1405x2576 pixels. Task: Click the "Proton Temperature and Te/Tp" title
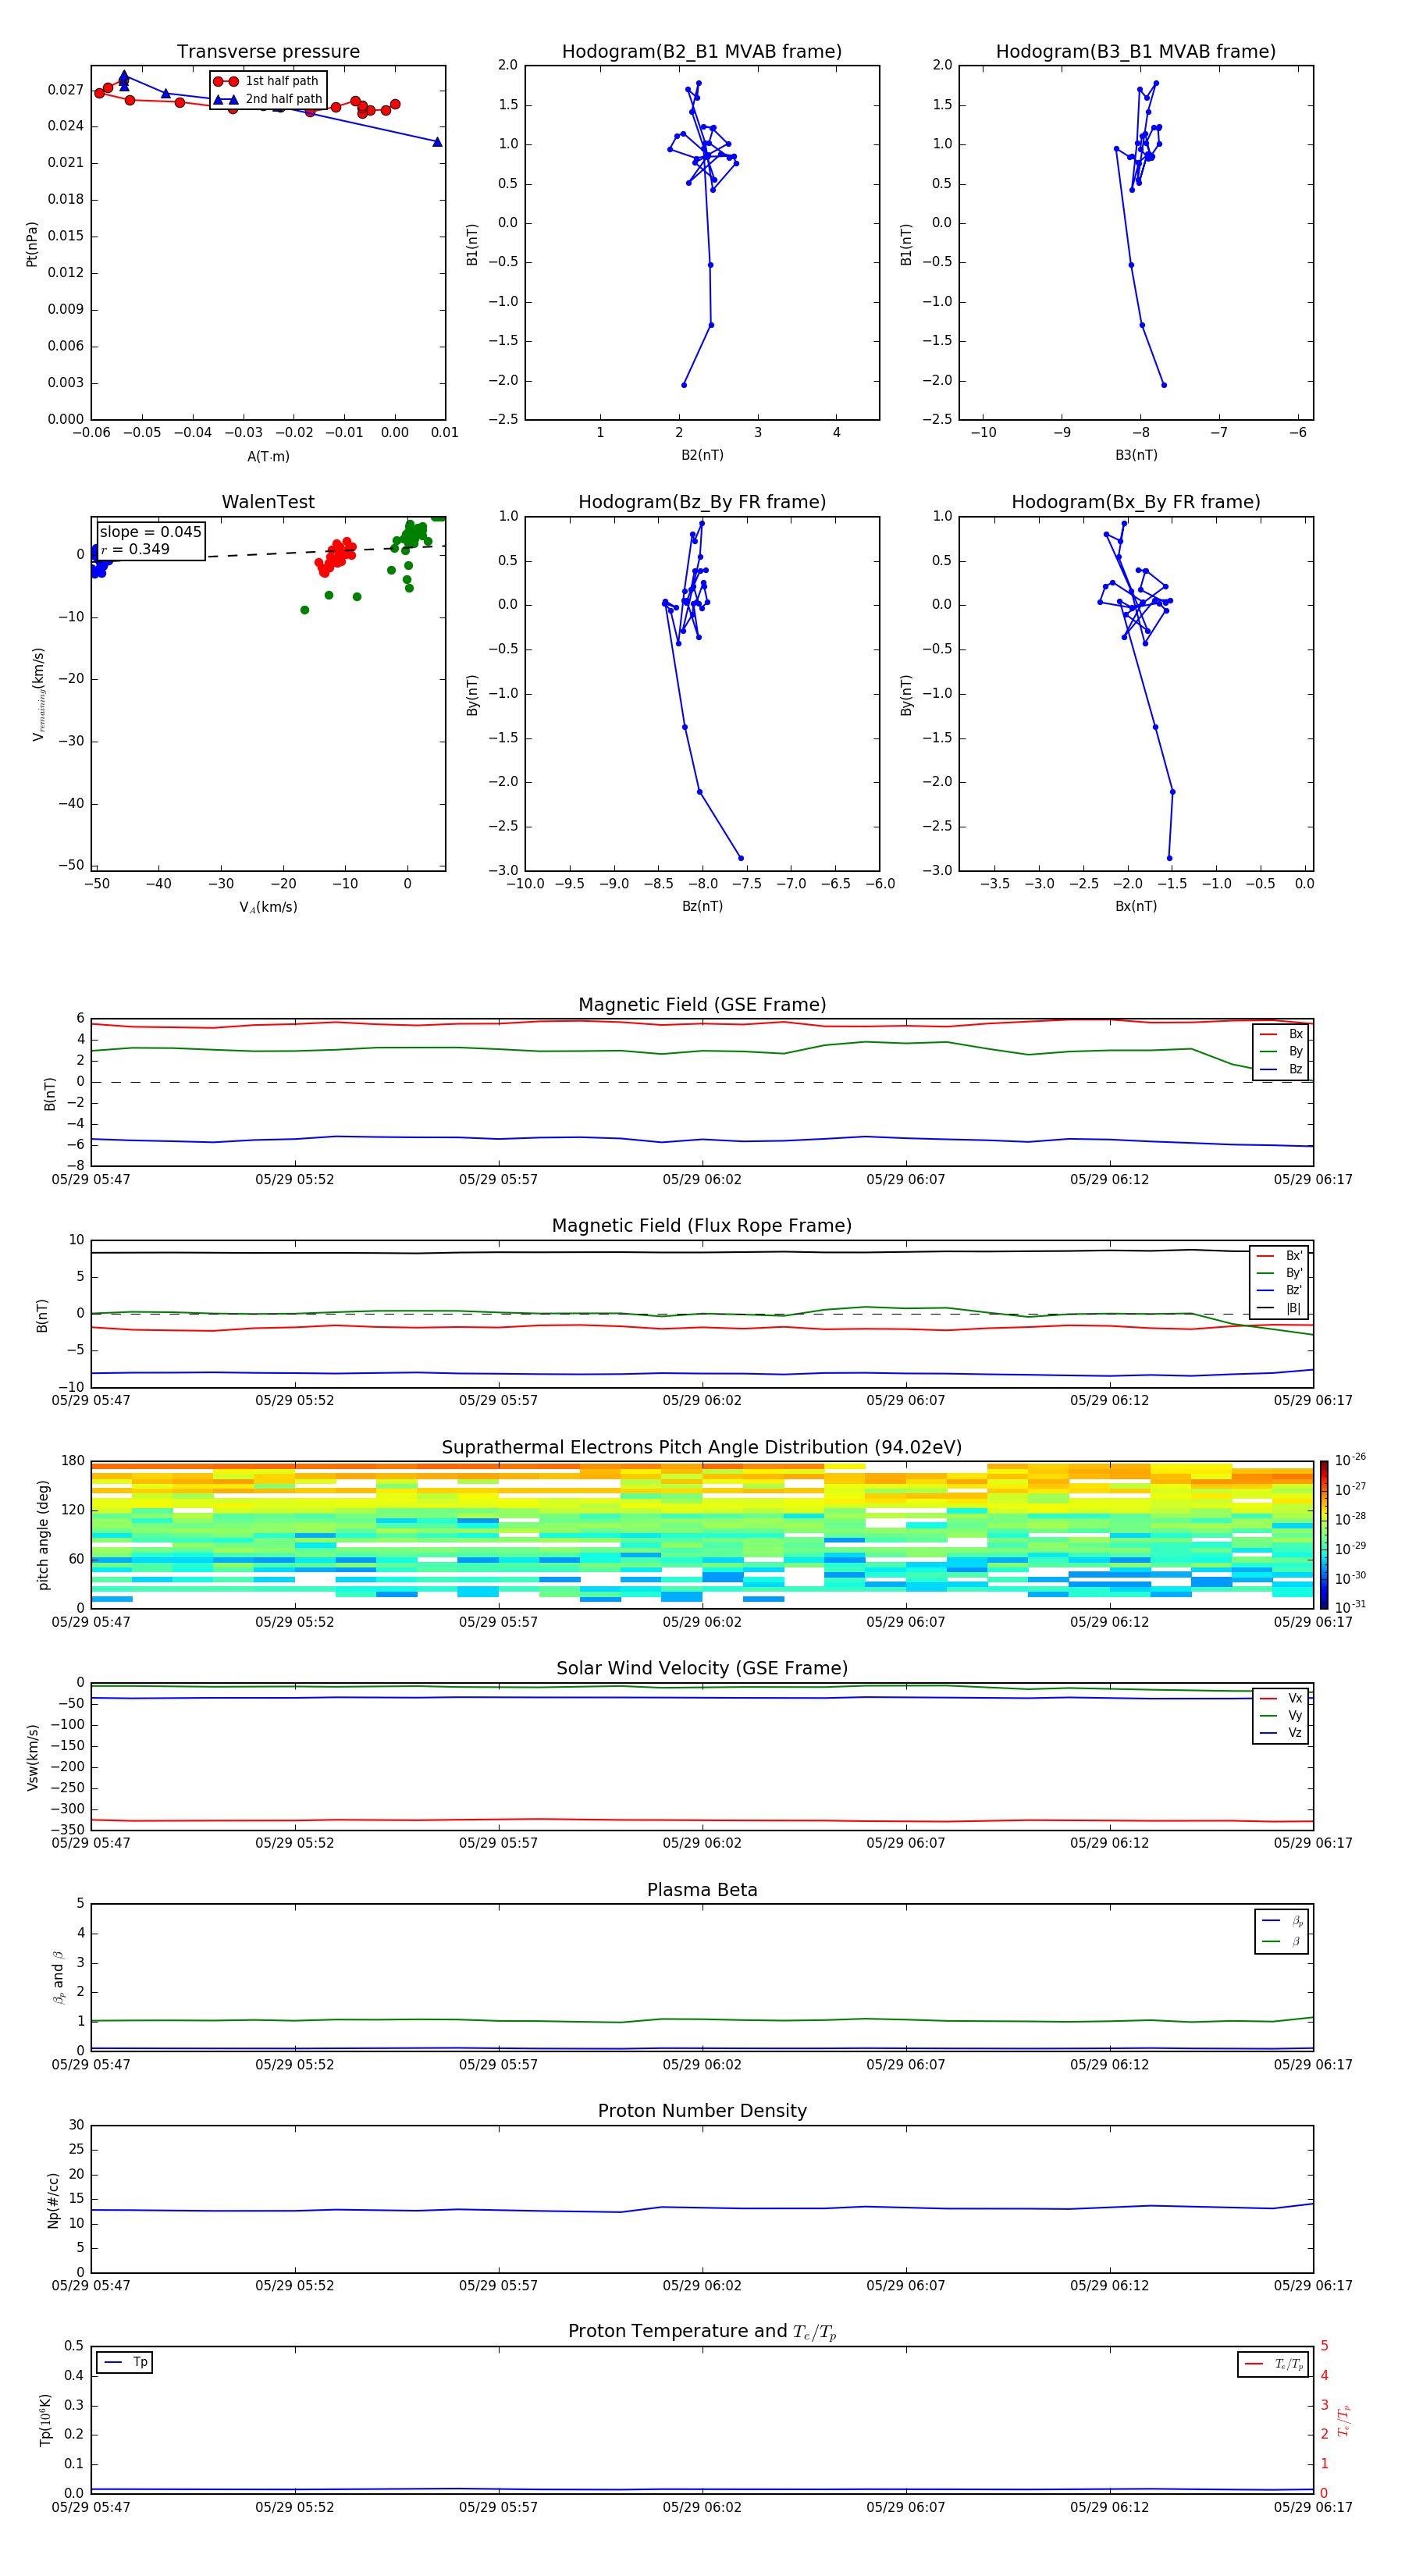click(x=702, y=2332)
